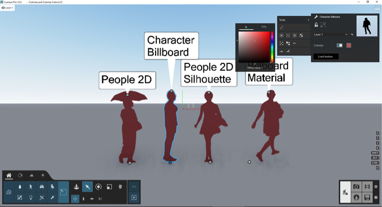Toggle the Colorize switch
This screenshot has width=382, height=207.
tap(339, 45)
